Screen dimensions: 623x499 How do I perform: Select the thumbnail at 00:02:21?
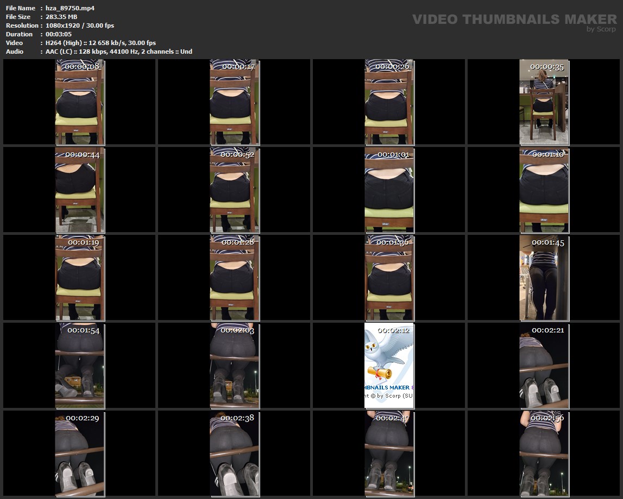click(x=544, y=366)
